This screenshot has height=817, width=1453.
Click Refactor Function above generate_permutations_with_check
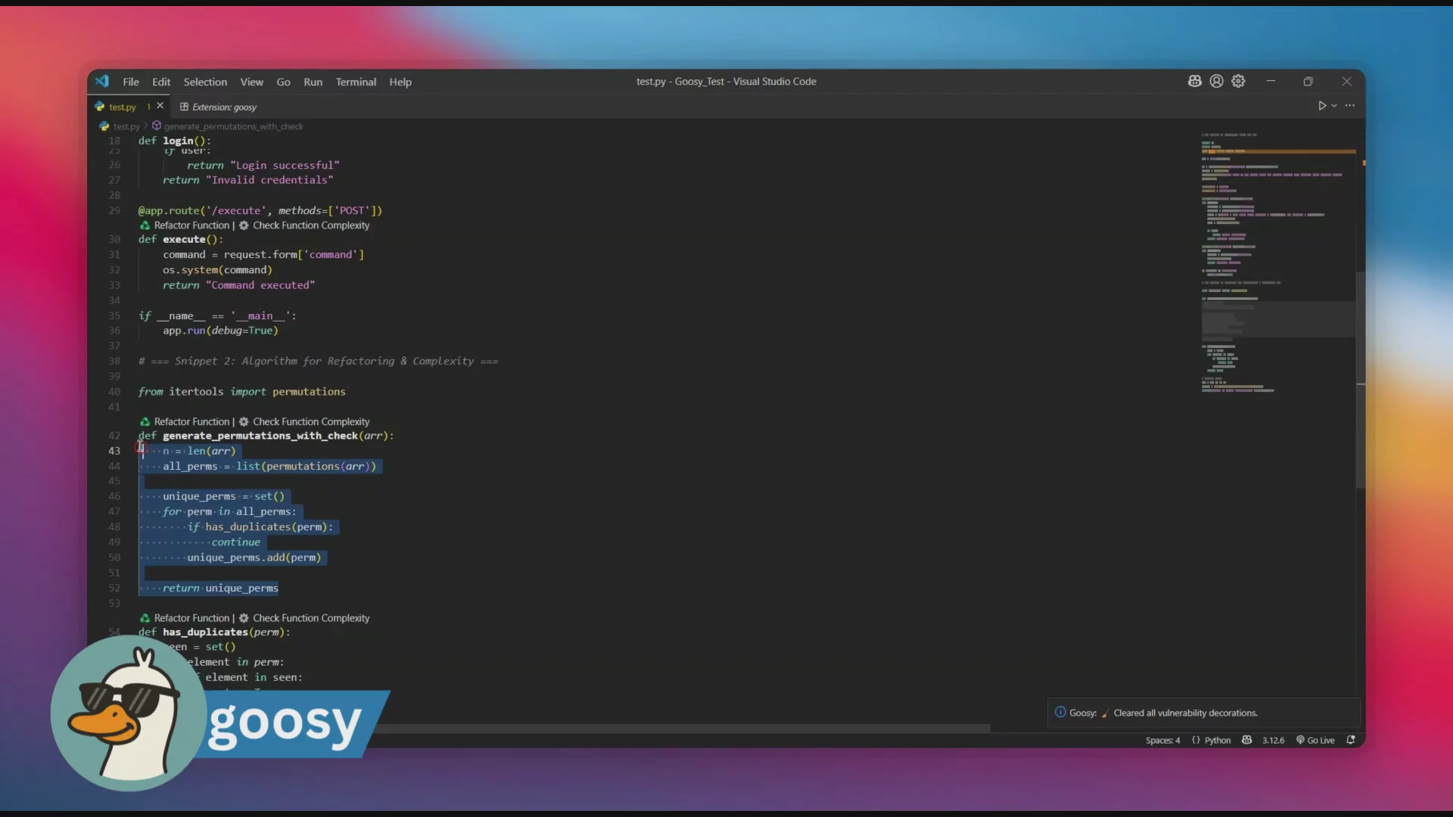(191, 421)
